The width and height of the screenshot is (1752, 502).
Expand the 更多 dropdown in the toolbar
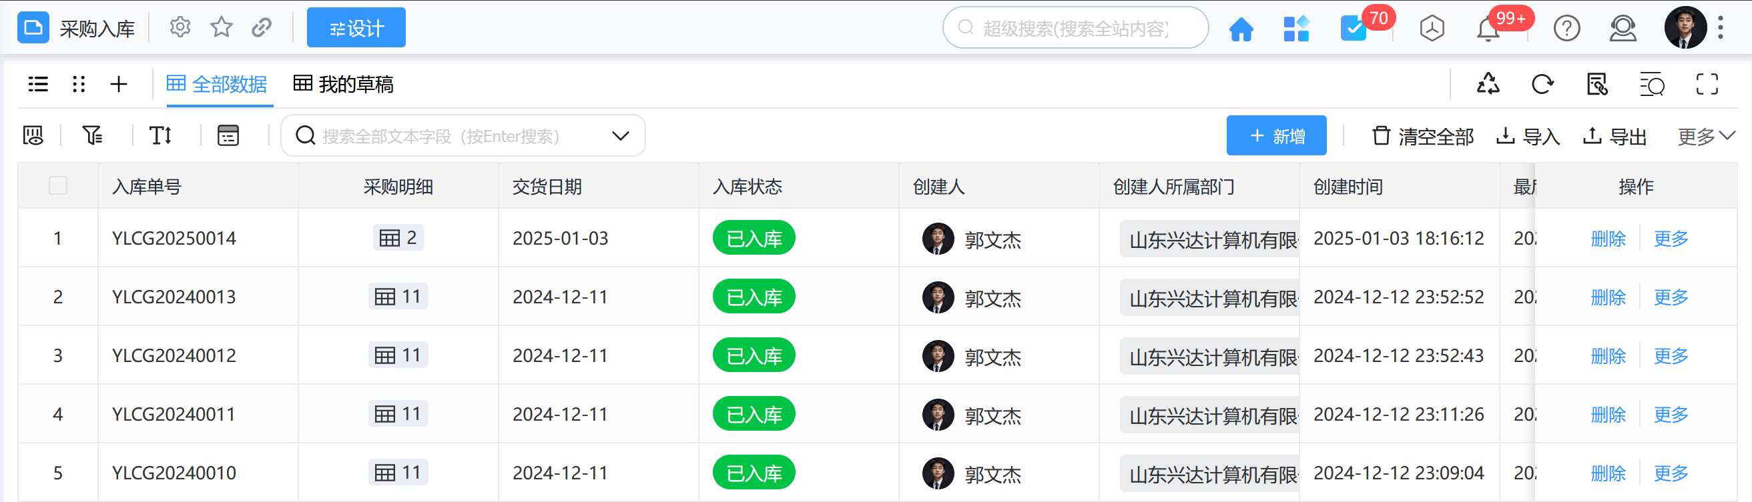coord(1705,137)
